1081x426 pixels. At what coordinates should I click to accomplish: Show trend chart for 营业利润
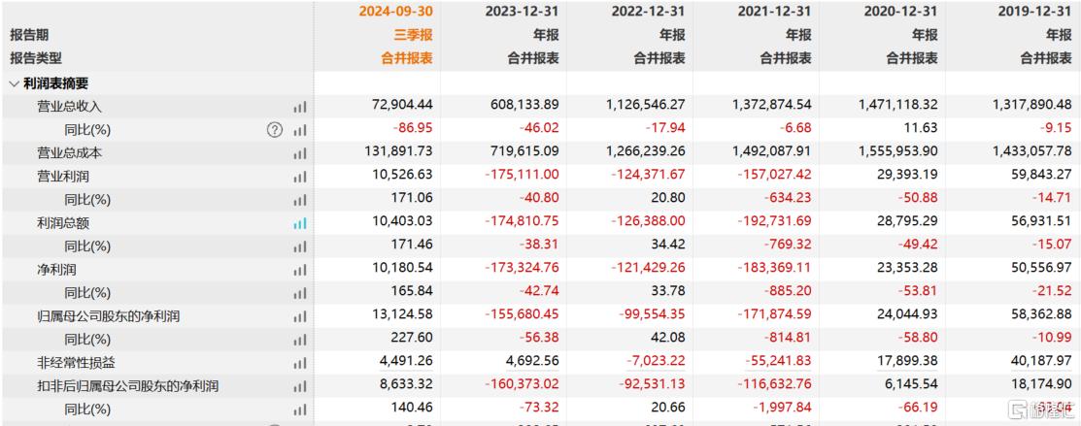(x=300, y=177)
